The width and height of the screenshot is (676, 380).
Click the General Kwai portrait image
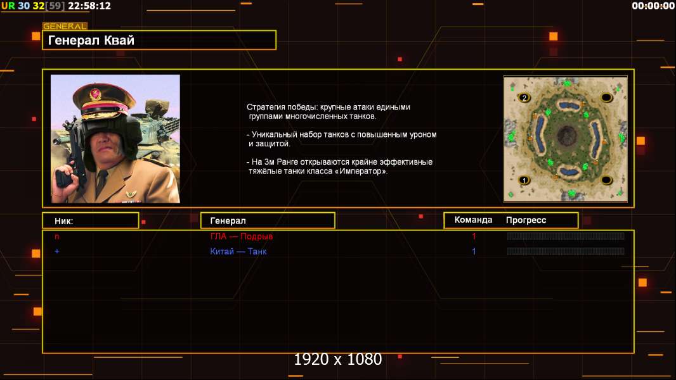tap(115, 139)
